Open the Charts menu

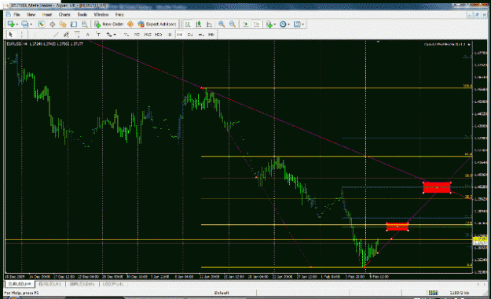point(64,14)
